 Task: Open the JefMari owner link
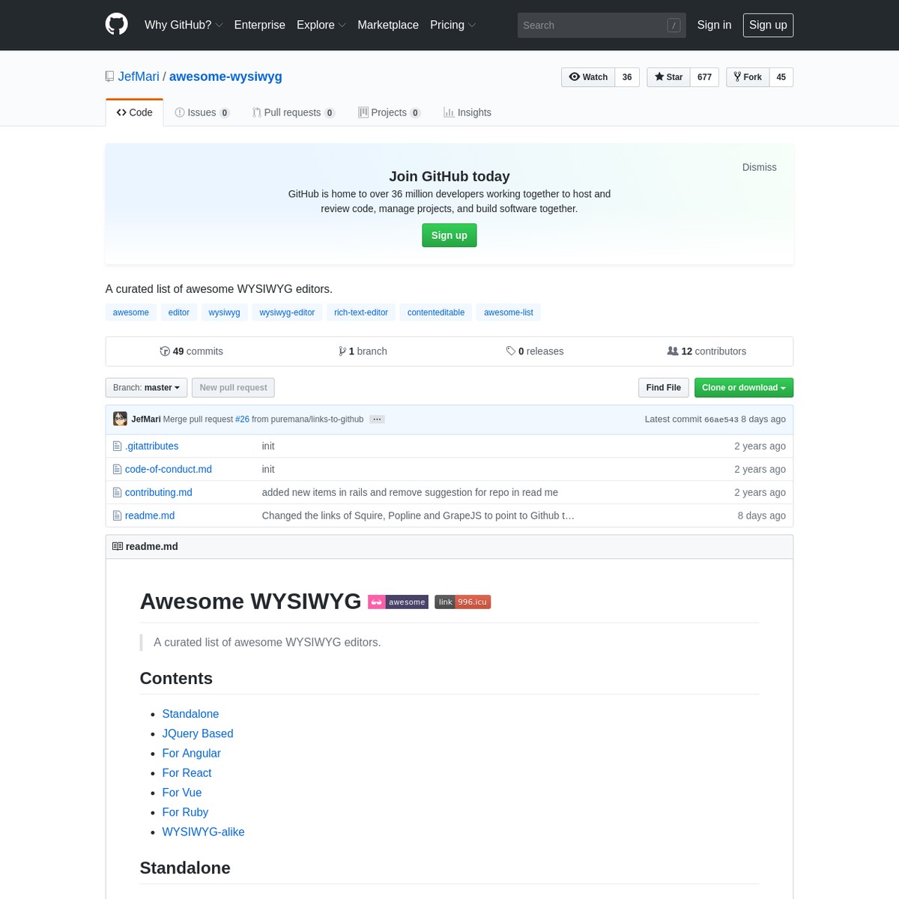coord(139,76)
